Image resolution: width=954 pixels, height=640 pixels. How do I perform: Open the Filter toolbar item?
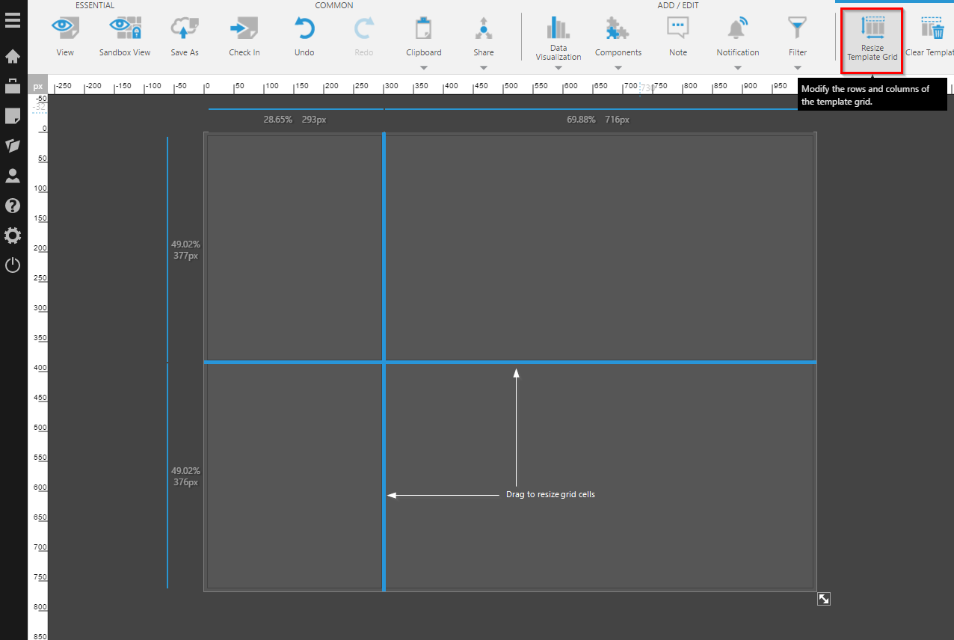[x=798, y=37]
